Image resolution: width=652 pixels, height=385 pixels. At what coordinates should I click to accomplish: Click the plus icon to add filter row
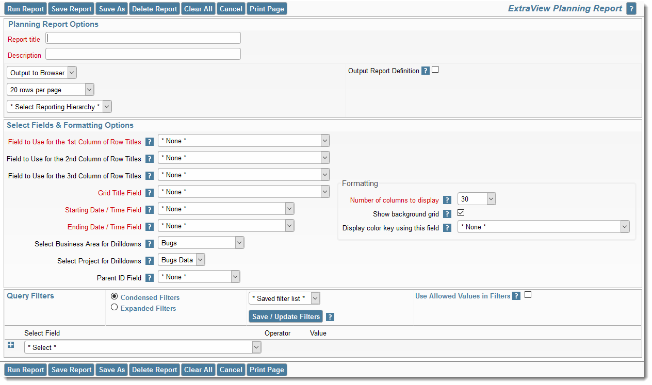tap(11, 345)
